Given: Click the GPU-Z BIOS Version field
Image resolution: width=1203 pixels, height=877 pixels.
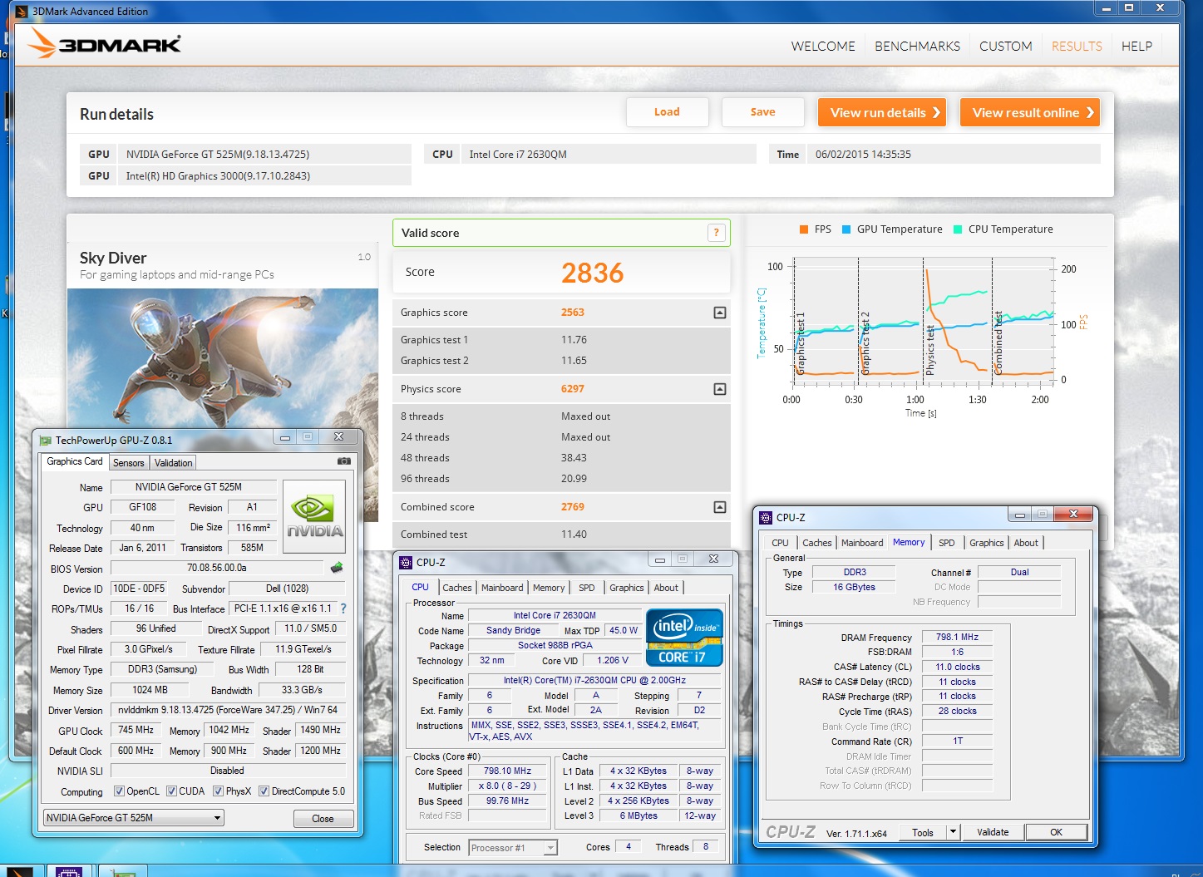Looking at the screenshot, I should (x=217, y=568).
